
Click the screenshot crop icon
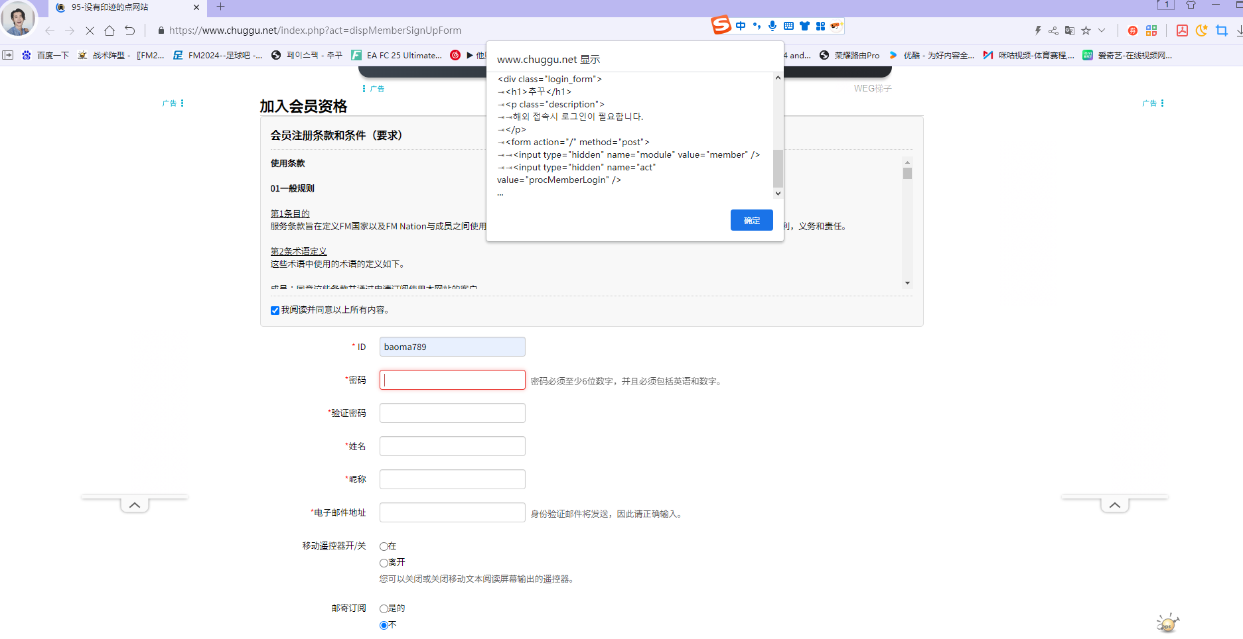click(1221, 30)
